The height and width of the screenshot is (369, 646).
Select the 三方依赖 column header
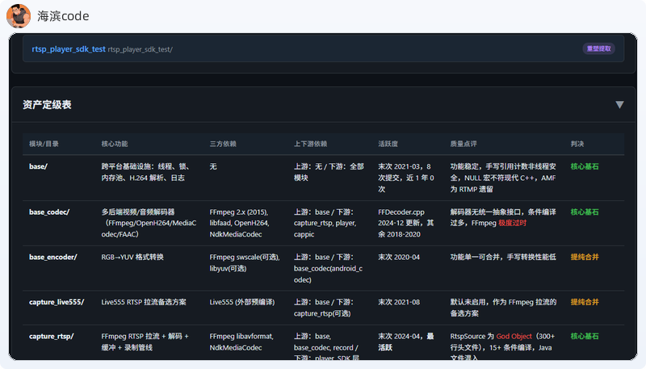click(223, 144)
